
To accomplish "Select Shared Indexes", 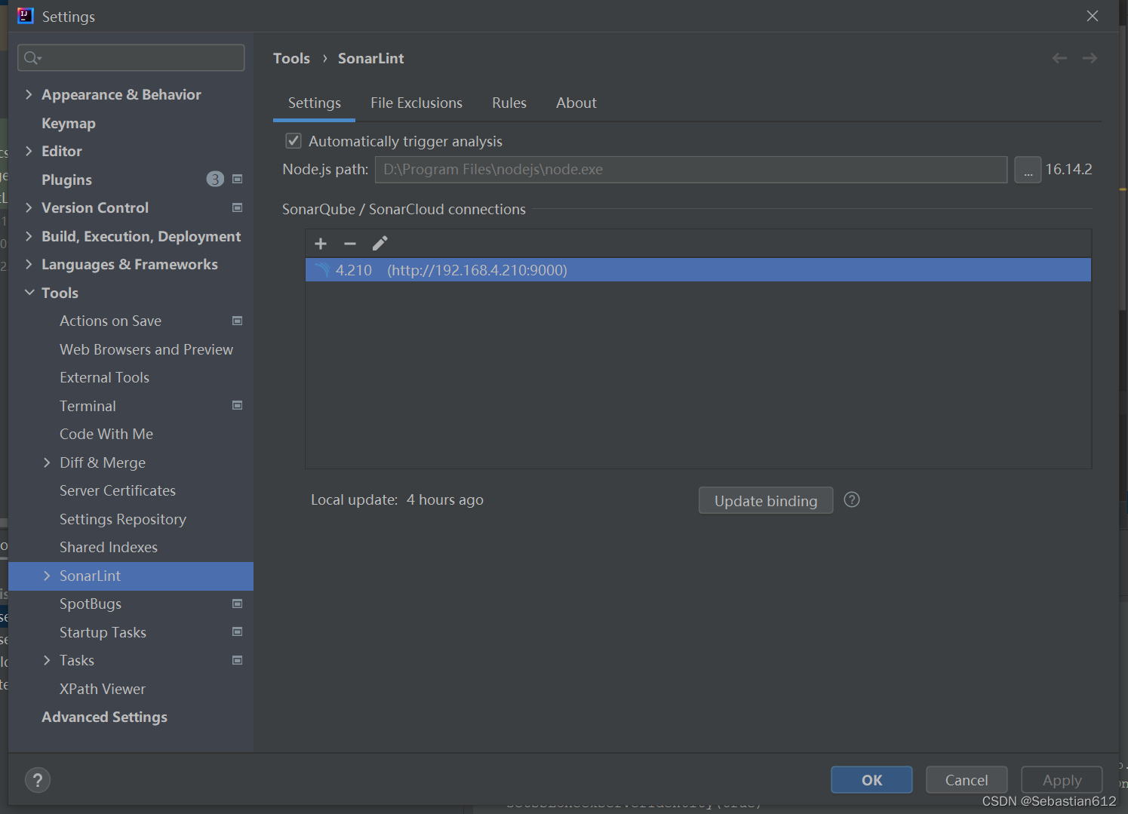I will (x=109, y=547).
